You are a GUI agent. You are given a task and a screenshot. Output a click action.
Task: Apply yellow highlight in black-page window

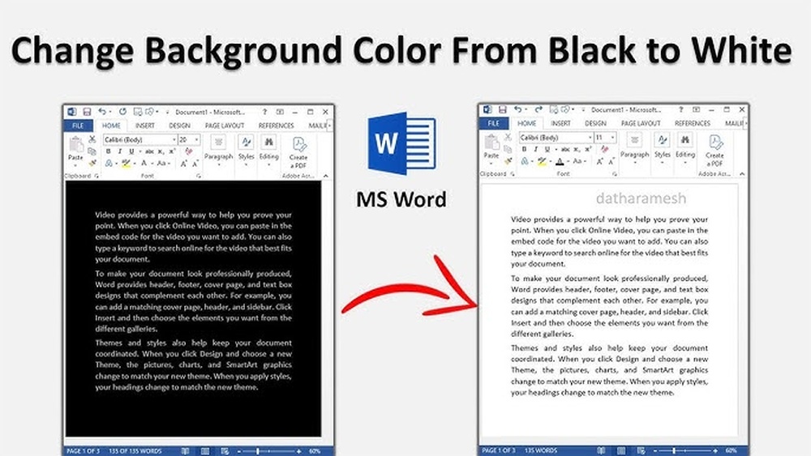coord(125,164)
